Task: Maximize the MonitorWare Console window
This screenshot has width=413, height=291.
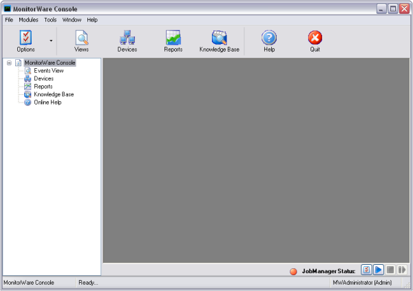Action: coord(393,9)
